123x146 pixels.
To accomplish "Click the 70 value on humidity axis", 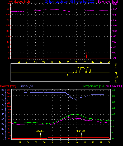I will click(x=3, y=105).
